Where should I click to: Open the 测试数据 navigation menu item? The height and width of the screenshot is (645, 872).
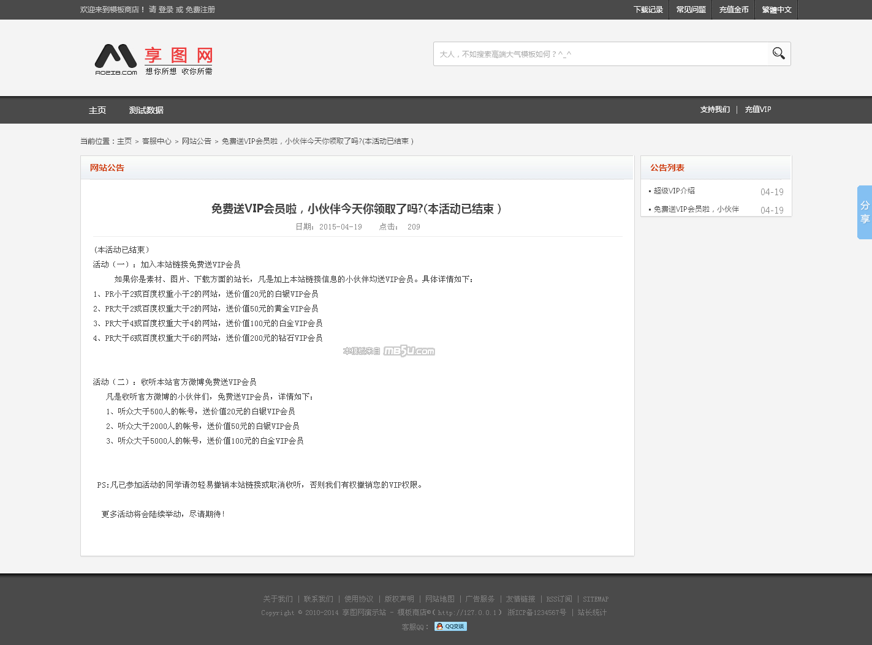click(146, 110)
